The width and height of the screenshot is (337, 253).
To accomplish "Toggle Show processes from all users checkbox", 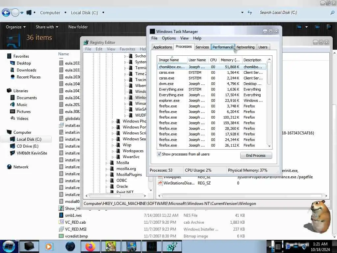I will click(x=159, y=154).
